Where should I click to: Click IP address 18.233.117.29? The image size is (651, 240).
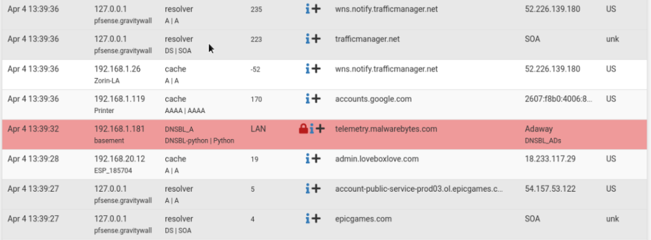coord(550,159)
